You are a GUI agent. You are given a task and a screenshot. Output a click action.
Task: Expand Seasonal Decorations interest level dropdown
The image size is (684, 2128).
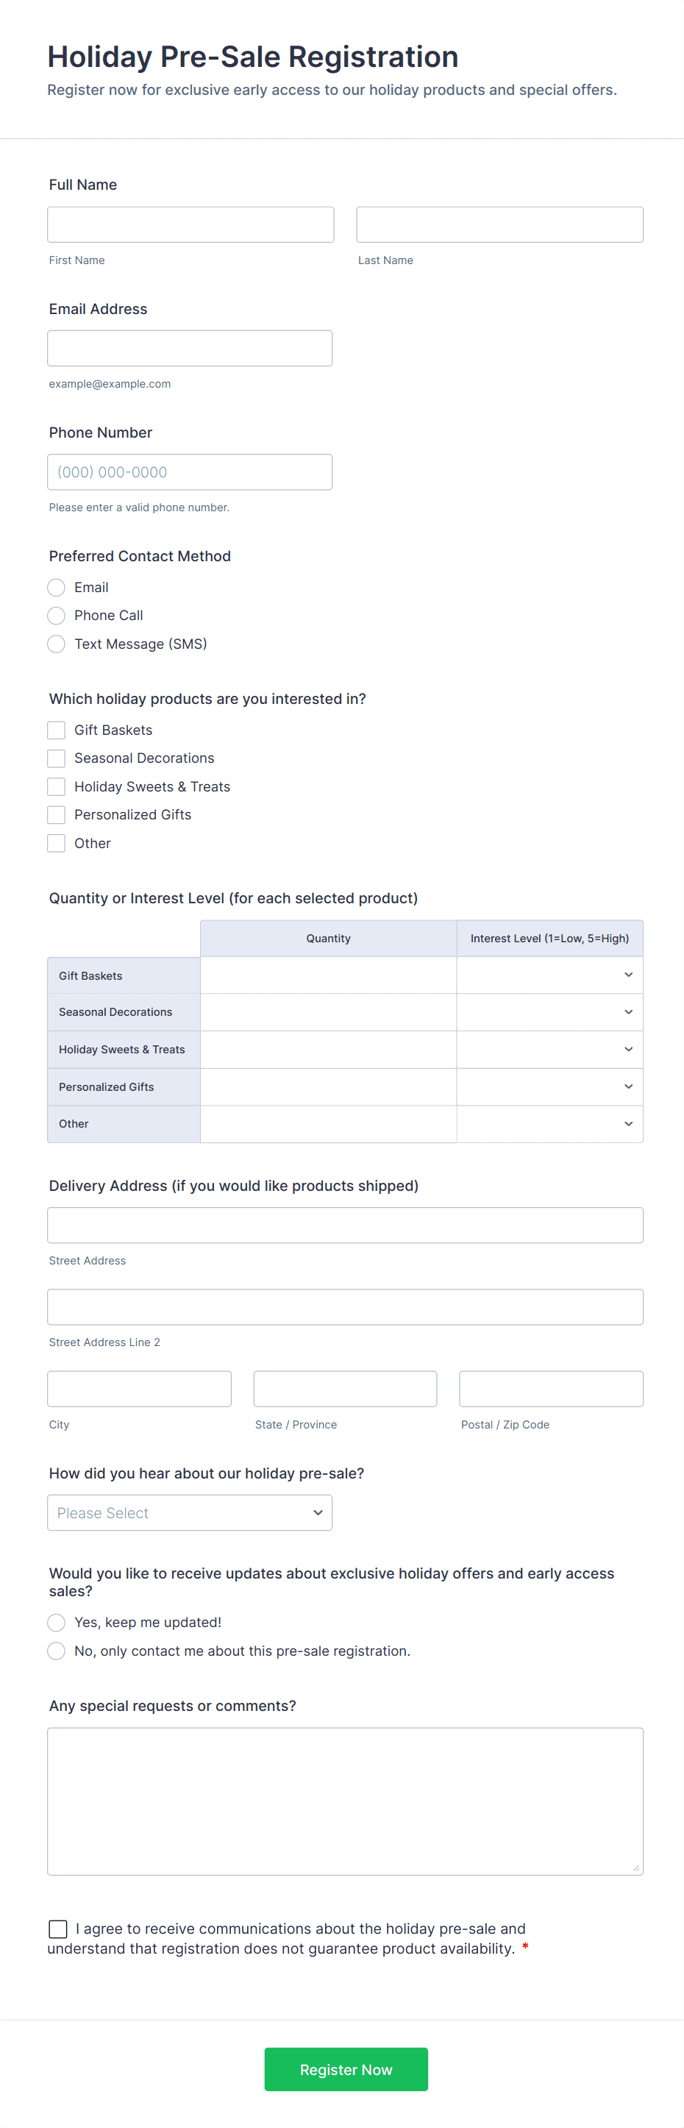[x=549, y=1012]
